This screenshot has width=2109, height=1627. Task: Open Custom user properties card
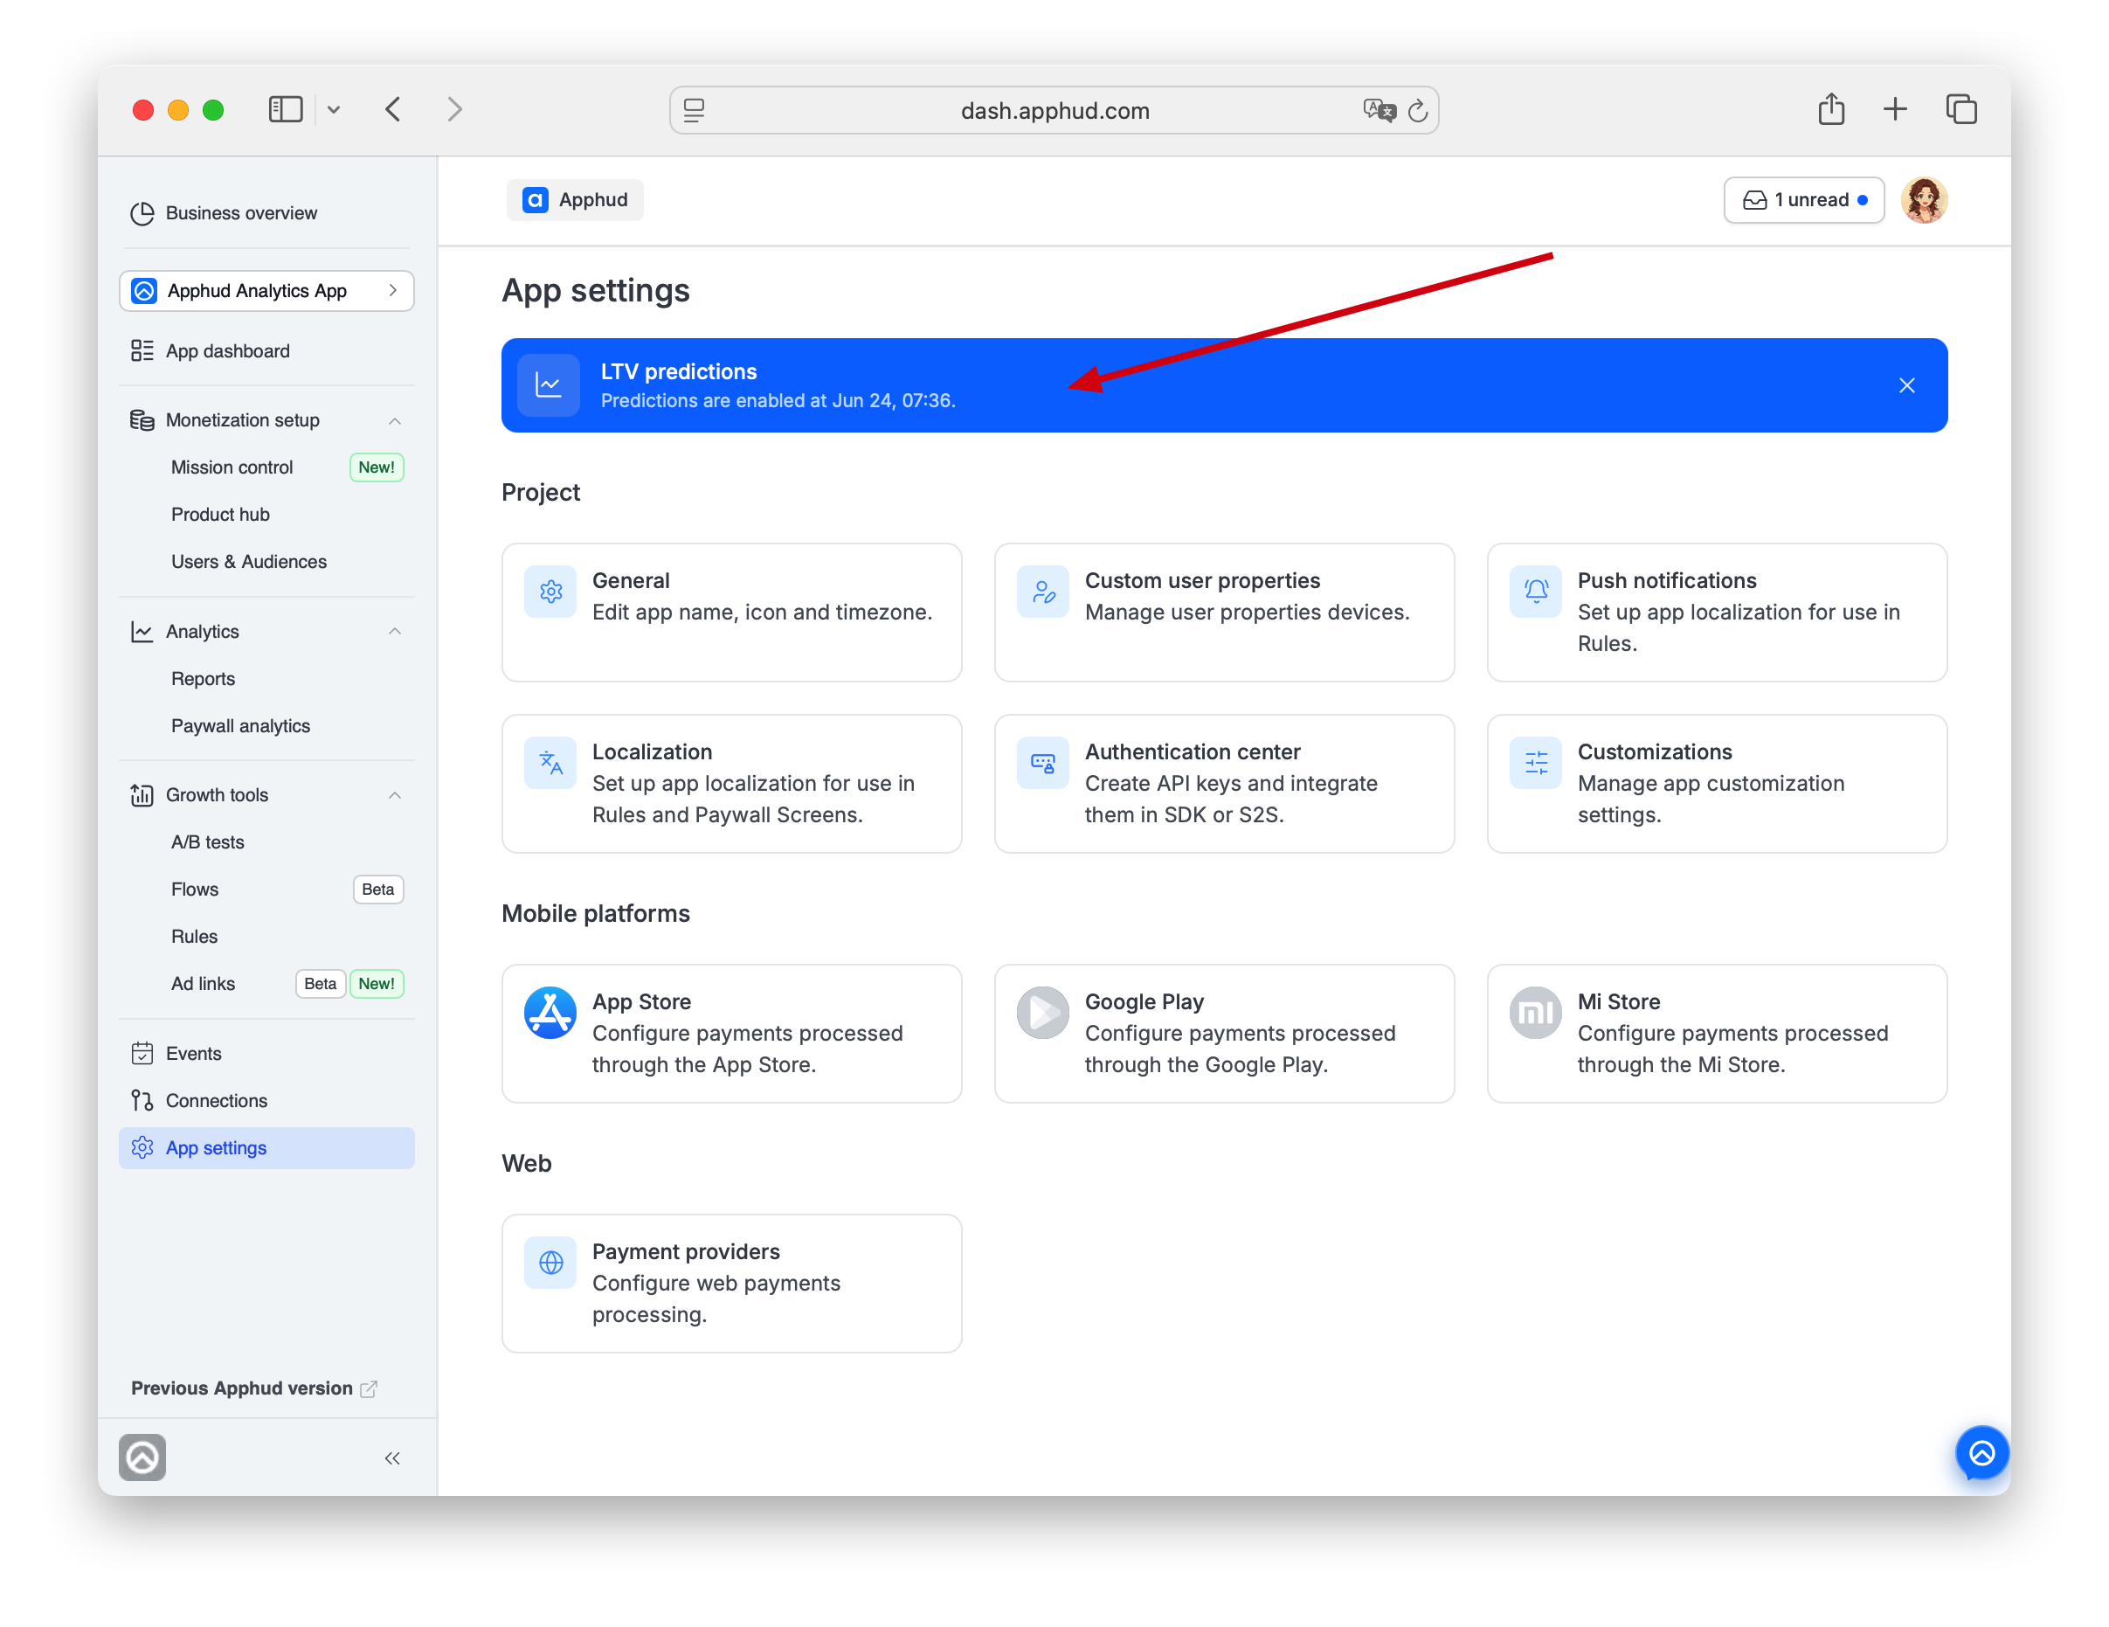point(1225,613)
